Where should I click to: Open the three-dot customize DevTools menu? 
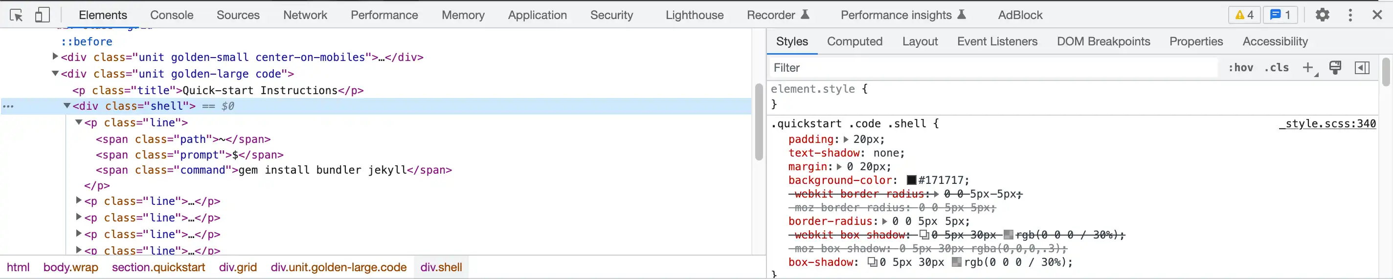(1350, 15)
